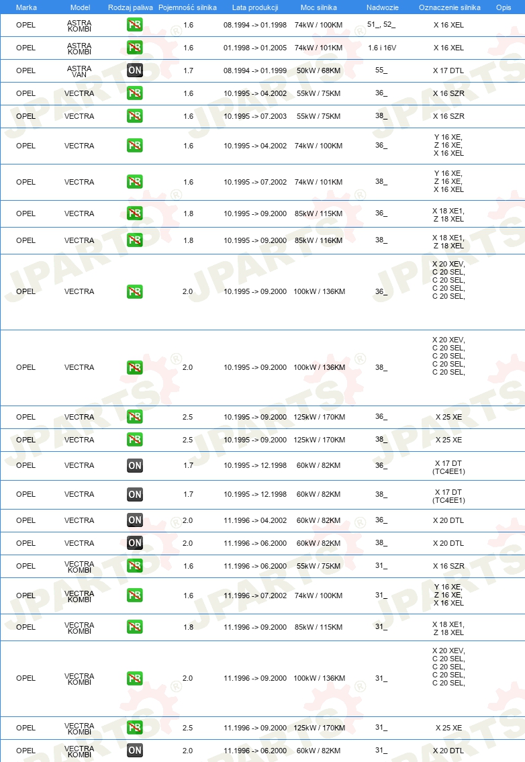
Task: Click '100kW / 136KM' in the Vectra Kombi row
Action: coord(320,678)
